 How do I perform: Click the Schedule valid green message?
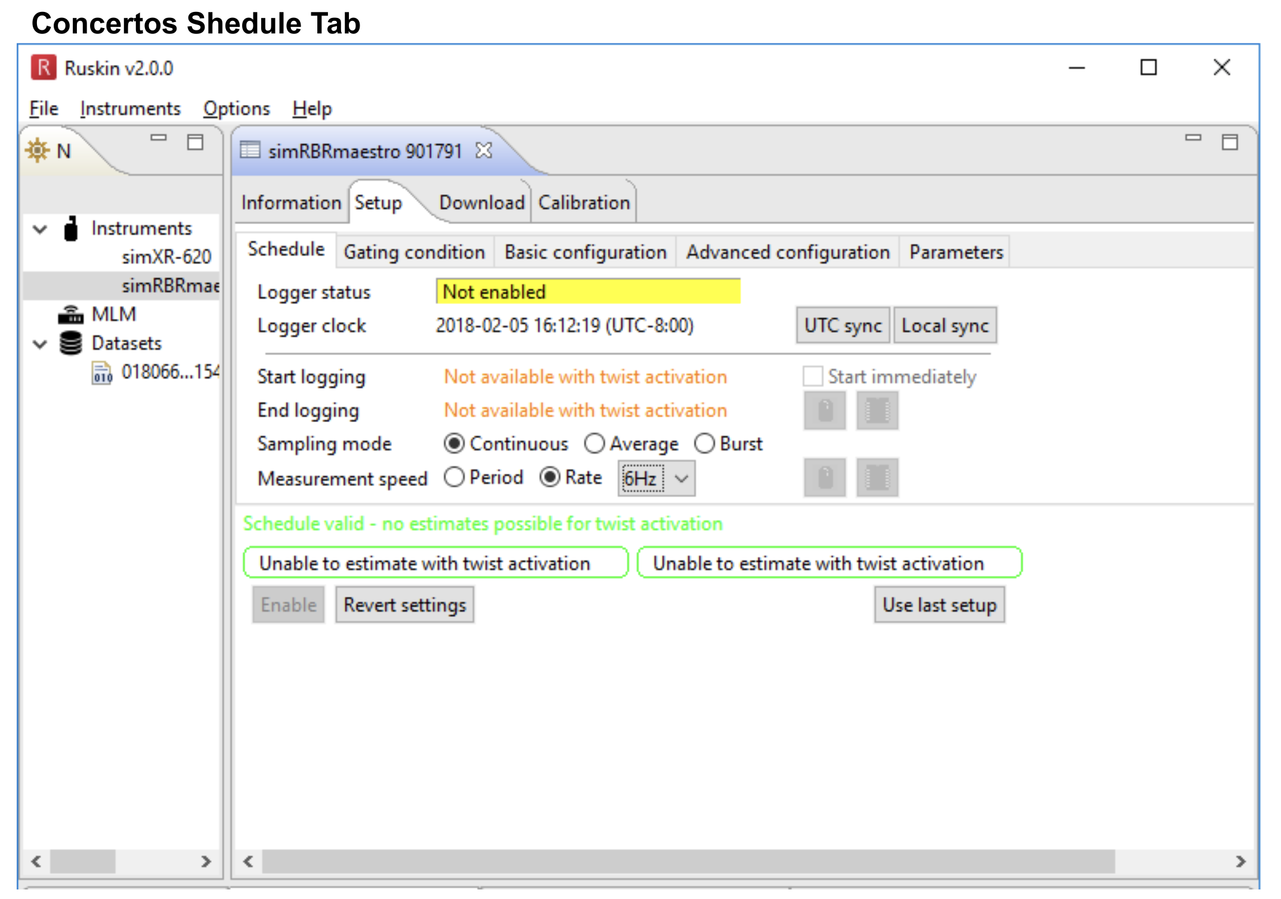tap(483, 524)
